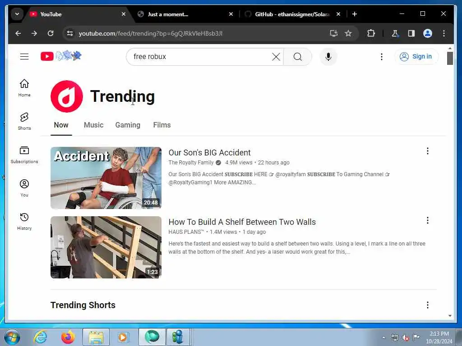Open YouTube settings three-dot menu
This screenshot has height=346, width=462.
point(382,57)
